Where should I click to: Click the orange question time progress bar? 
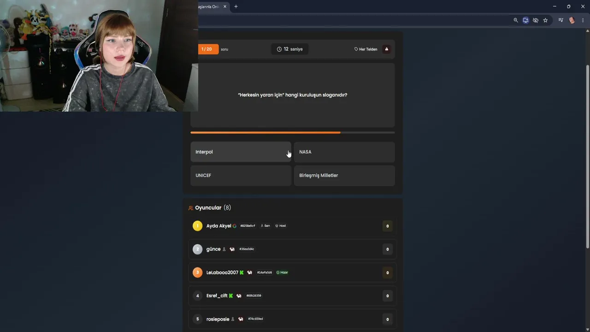(x=265, y=133)
